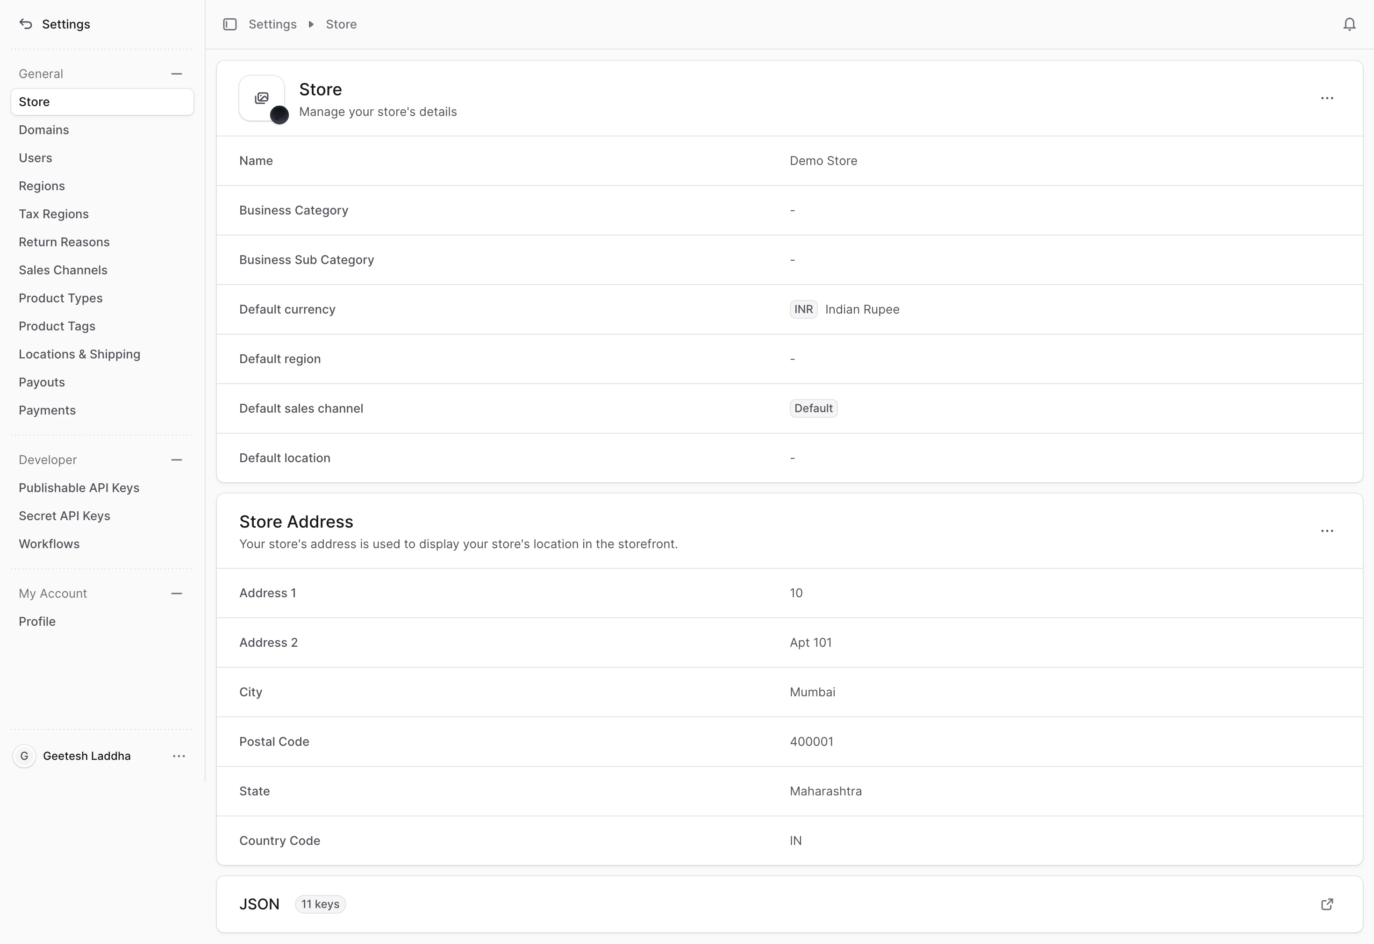Click the Default sales channel badge
The width and height of the screenshot is (1374, 944).
(x=813, y=408)
